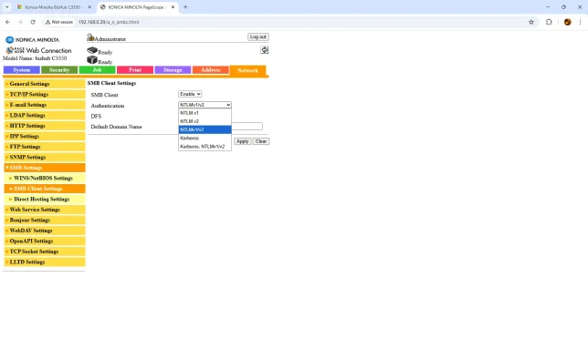Expand TCP/IP Settings in the sidebar

tap(45, 94)
